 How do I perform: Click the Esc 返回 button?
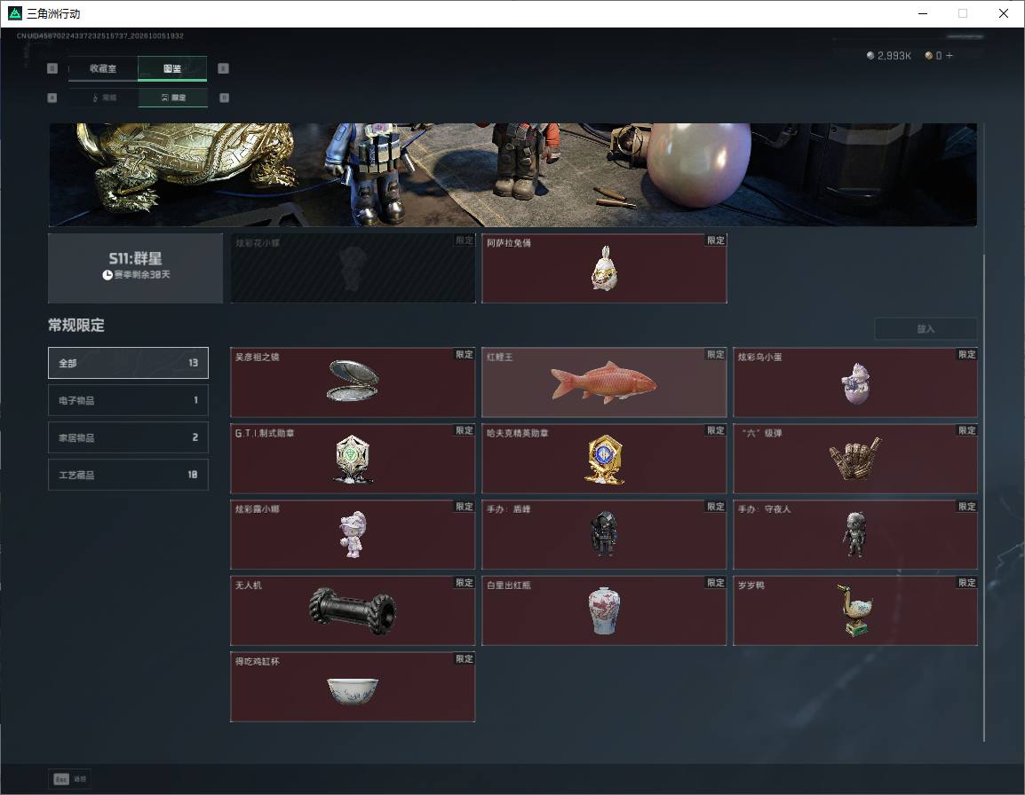[x=70, y=779]
